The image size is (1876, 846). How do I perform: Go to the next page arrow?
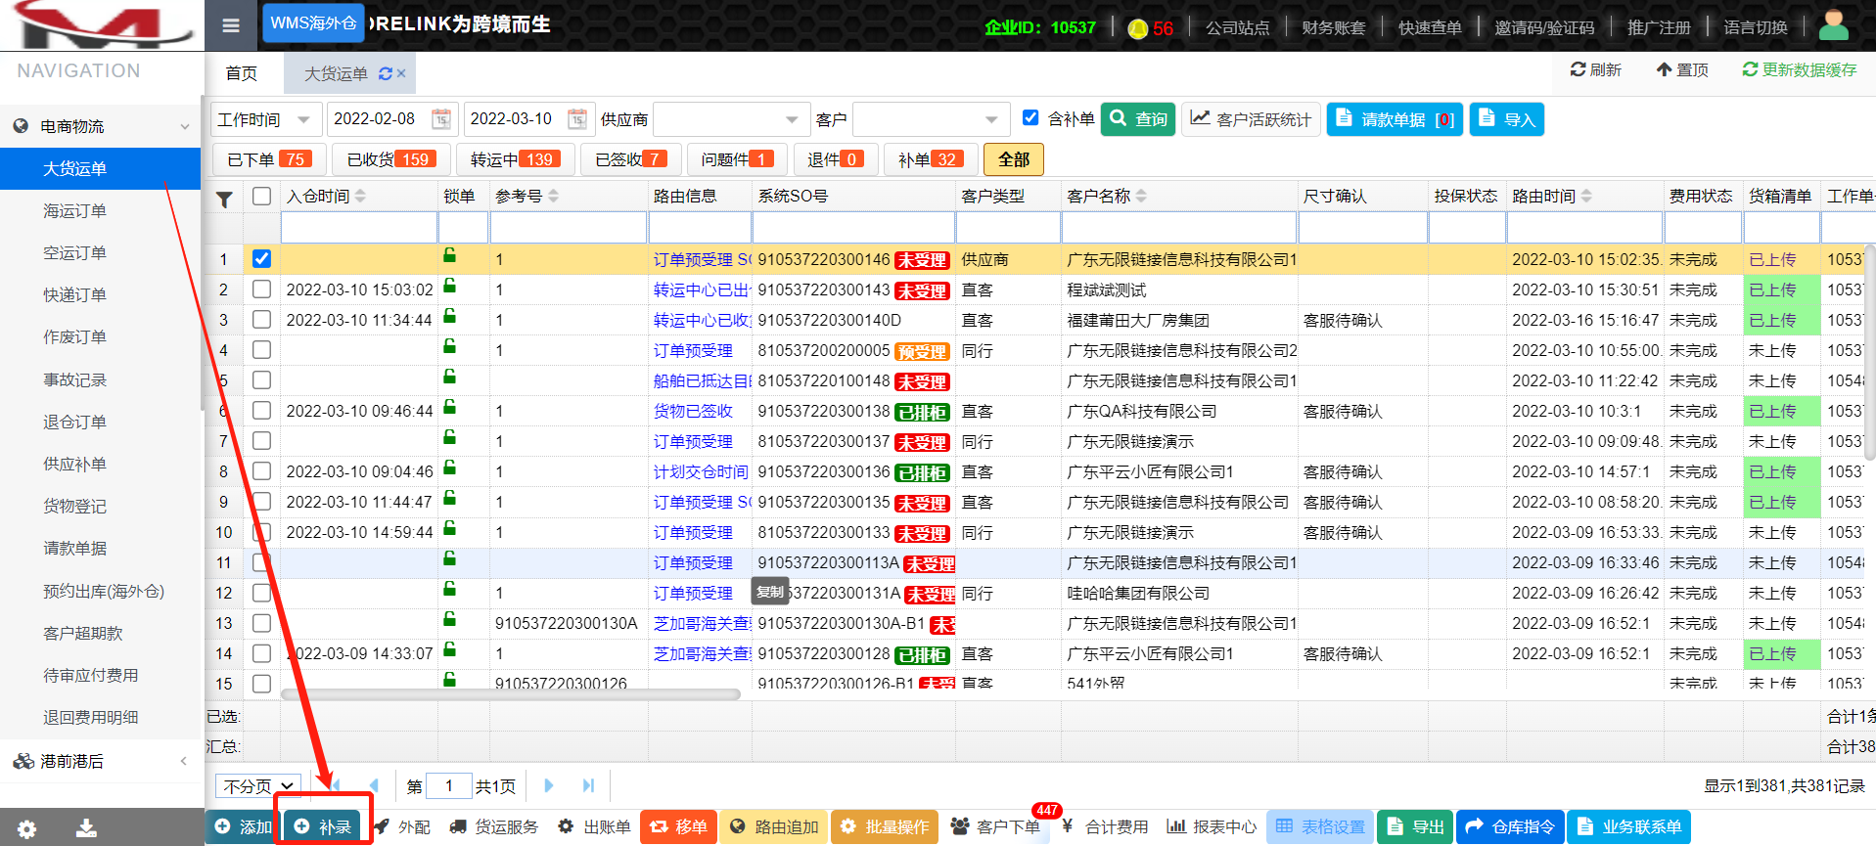[549, 785]
